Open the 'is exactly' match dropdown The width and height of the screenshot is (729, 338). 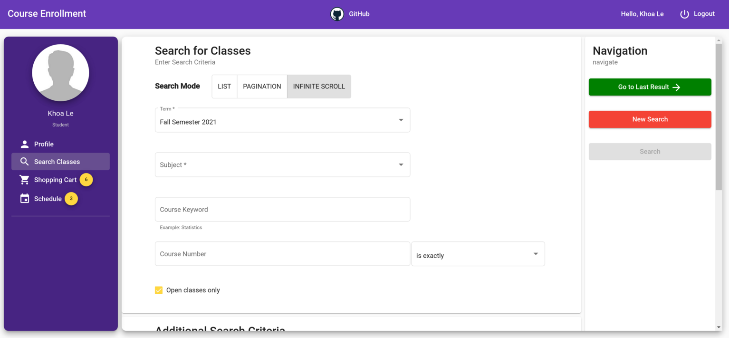pyautogui.click(x=478, y=254)
